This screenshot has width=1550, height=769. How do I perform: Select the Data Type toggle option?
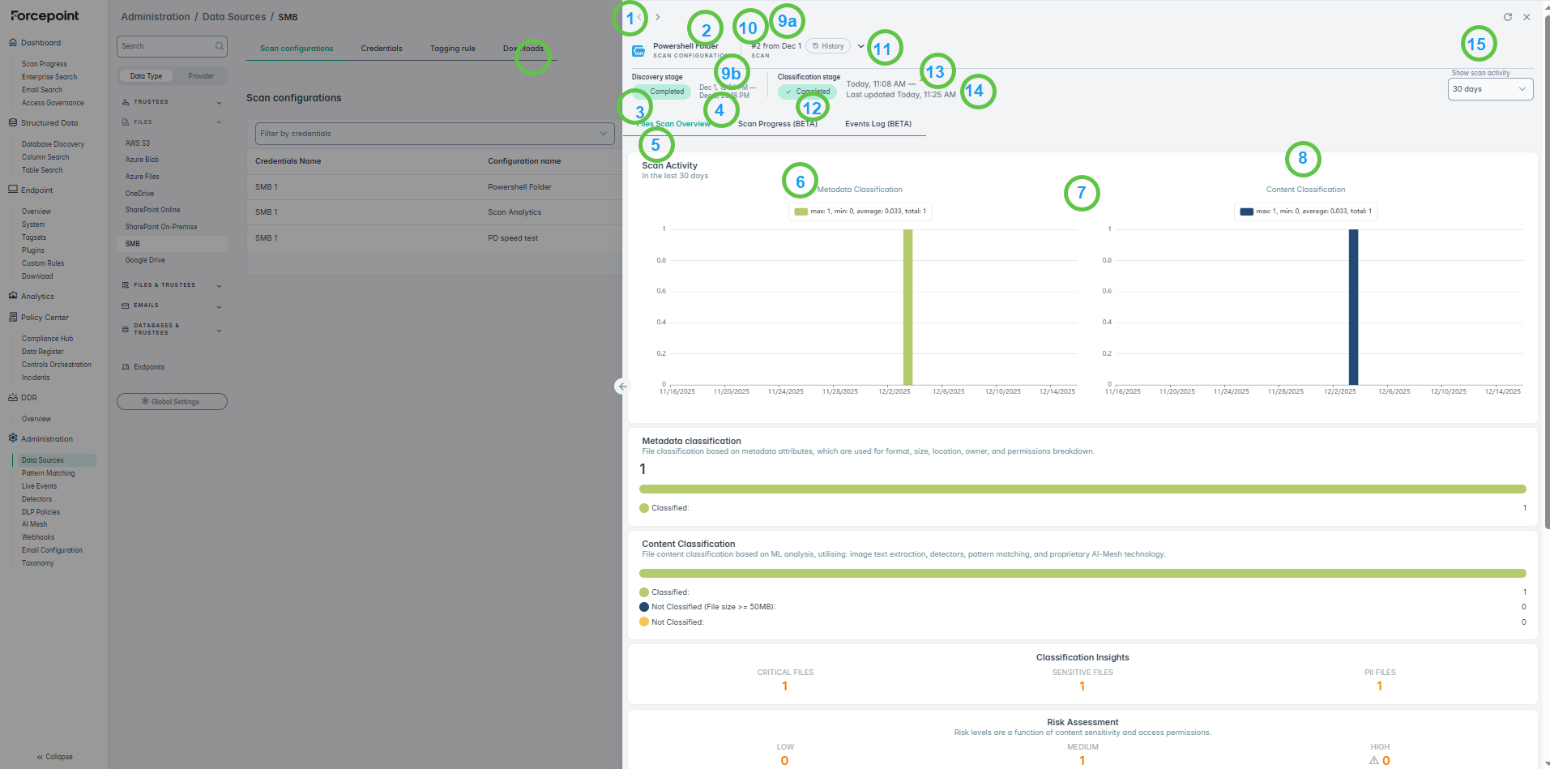(x=146, y=76)
